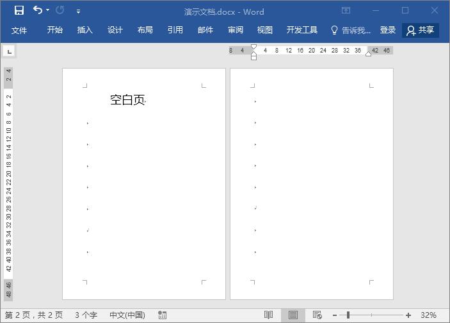Open word count 3 个字
This screenshot has width=450, height=323.
86,315
